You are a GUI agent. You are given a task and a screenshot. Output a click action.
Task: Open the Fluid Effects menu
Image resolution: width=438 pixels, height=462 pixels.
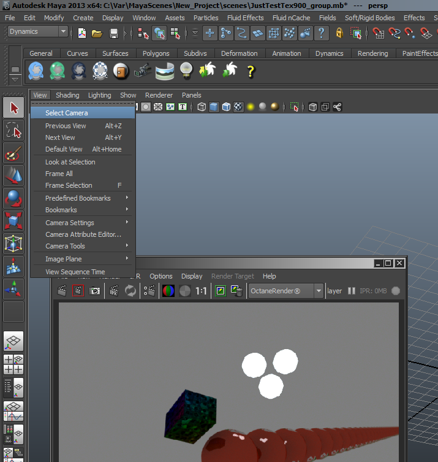click(x=245, y=18)
